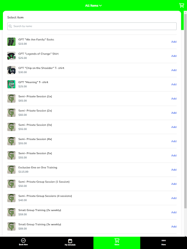Add Semi-Private Group Sessions (4 sessions)
The height and width of the screenshot is (249, 187).
(174, 198)
